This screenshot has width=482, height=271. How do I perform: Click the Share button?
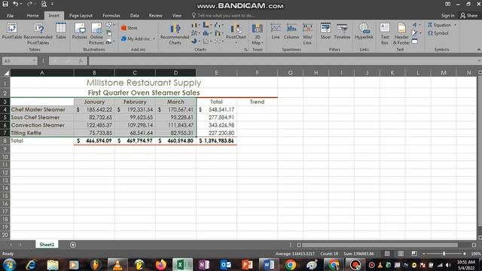[468, 15]
